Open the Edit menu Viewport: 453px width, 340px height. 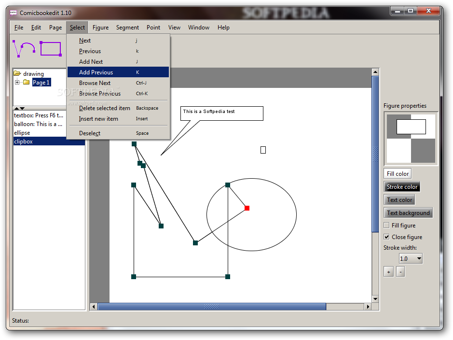coord(36,28)
